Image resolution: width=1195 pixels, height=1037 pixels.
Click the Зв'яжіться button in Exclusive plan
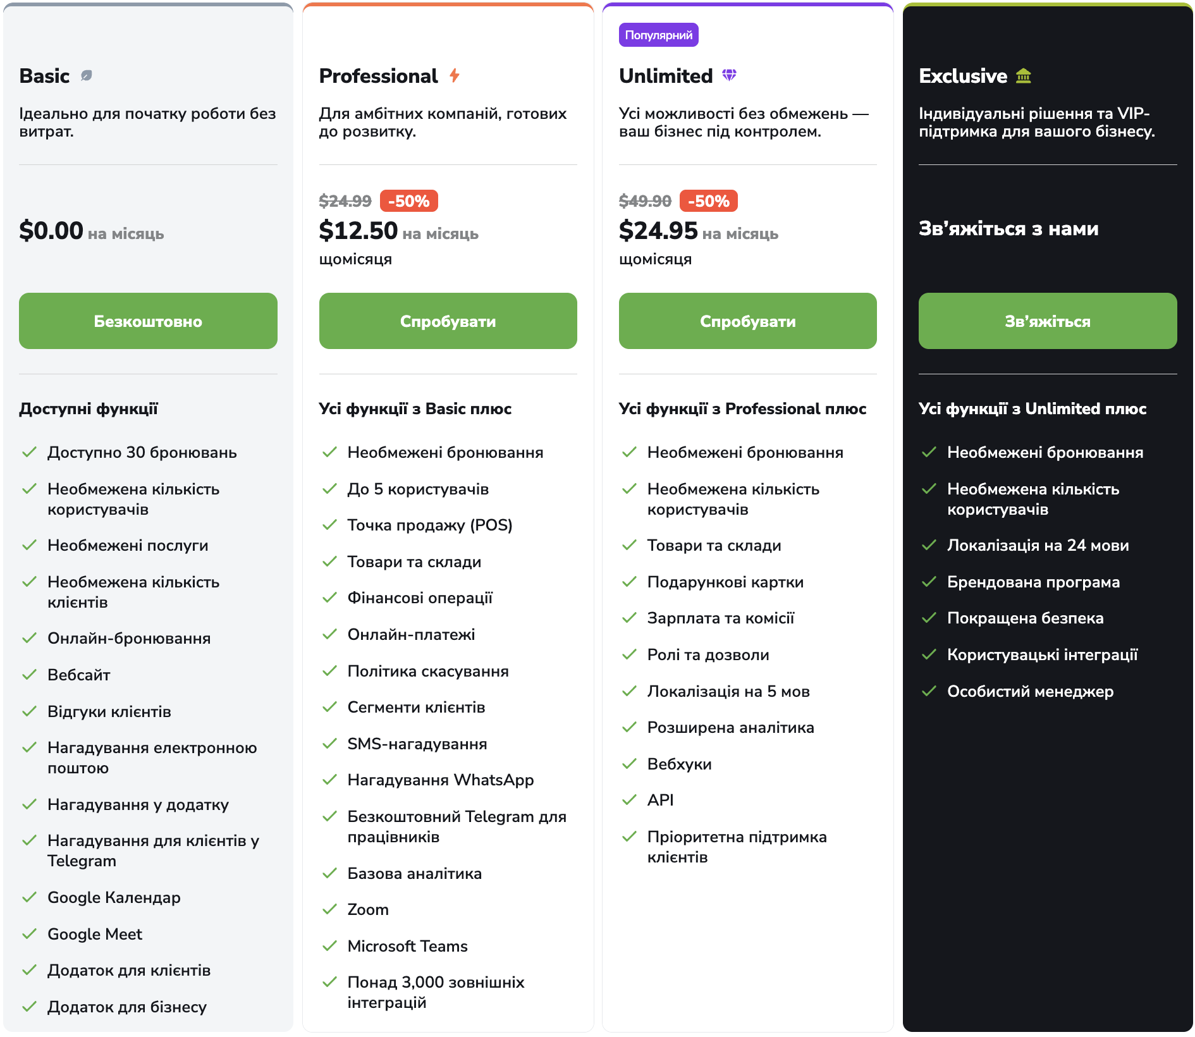[1048, 321]
